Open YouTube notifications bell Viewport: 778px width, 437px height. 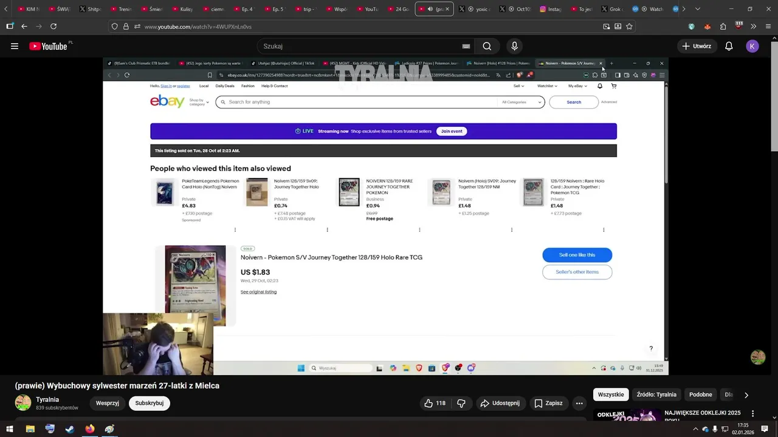click(x=729, y=46)
